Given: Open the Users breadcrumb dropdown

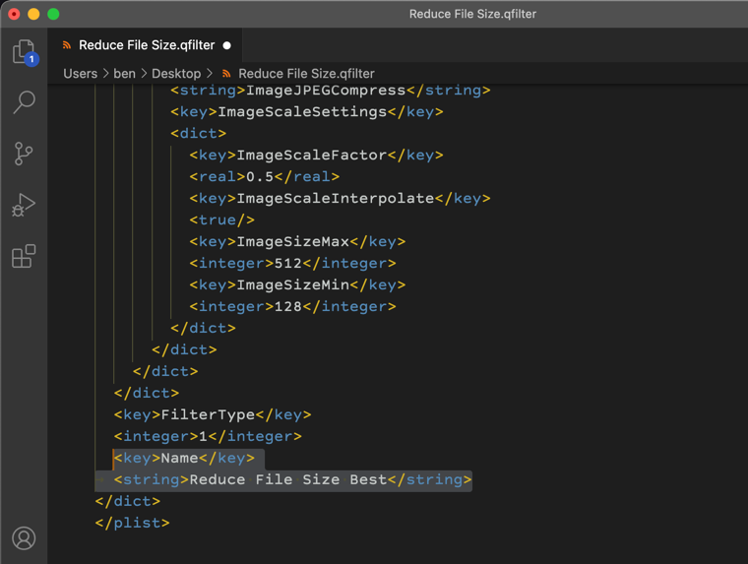Looking at the screenshot, I should pyautogui.click(x=81, y=74).
